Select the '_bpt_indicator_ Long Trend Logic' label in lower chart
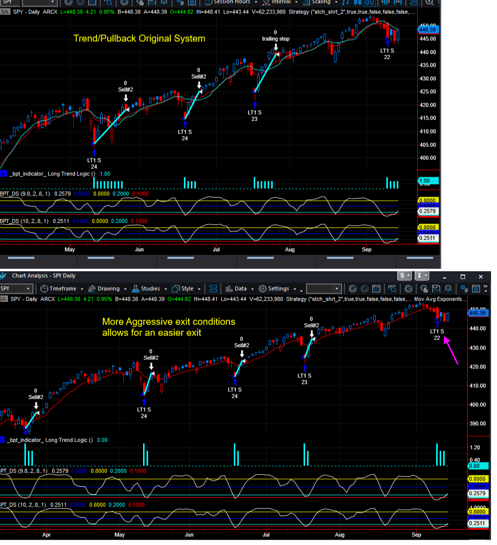497x545 pixels. coord(50,440)
